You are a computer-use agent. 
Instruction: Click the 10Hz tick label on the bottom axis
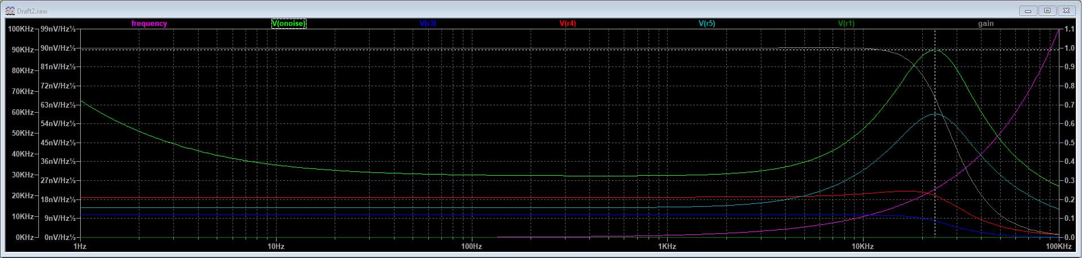click(x=275, y=247)
